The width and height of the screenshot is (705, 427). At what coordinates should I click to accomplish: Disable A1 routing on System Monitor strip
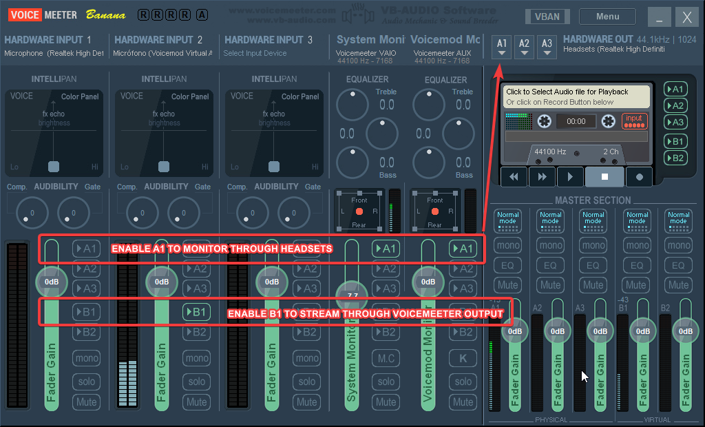coord(386,249)
